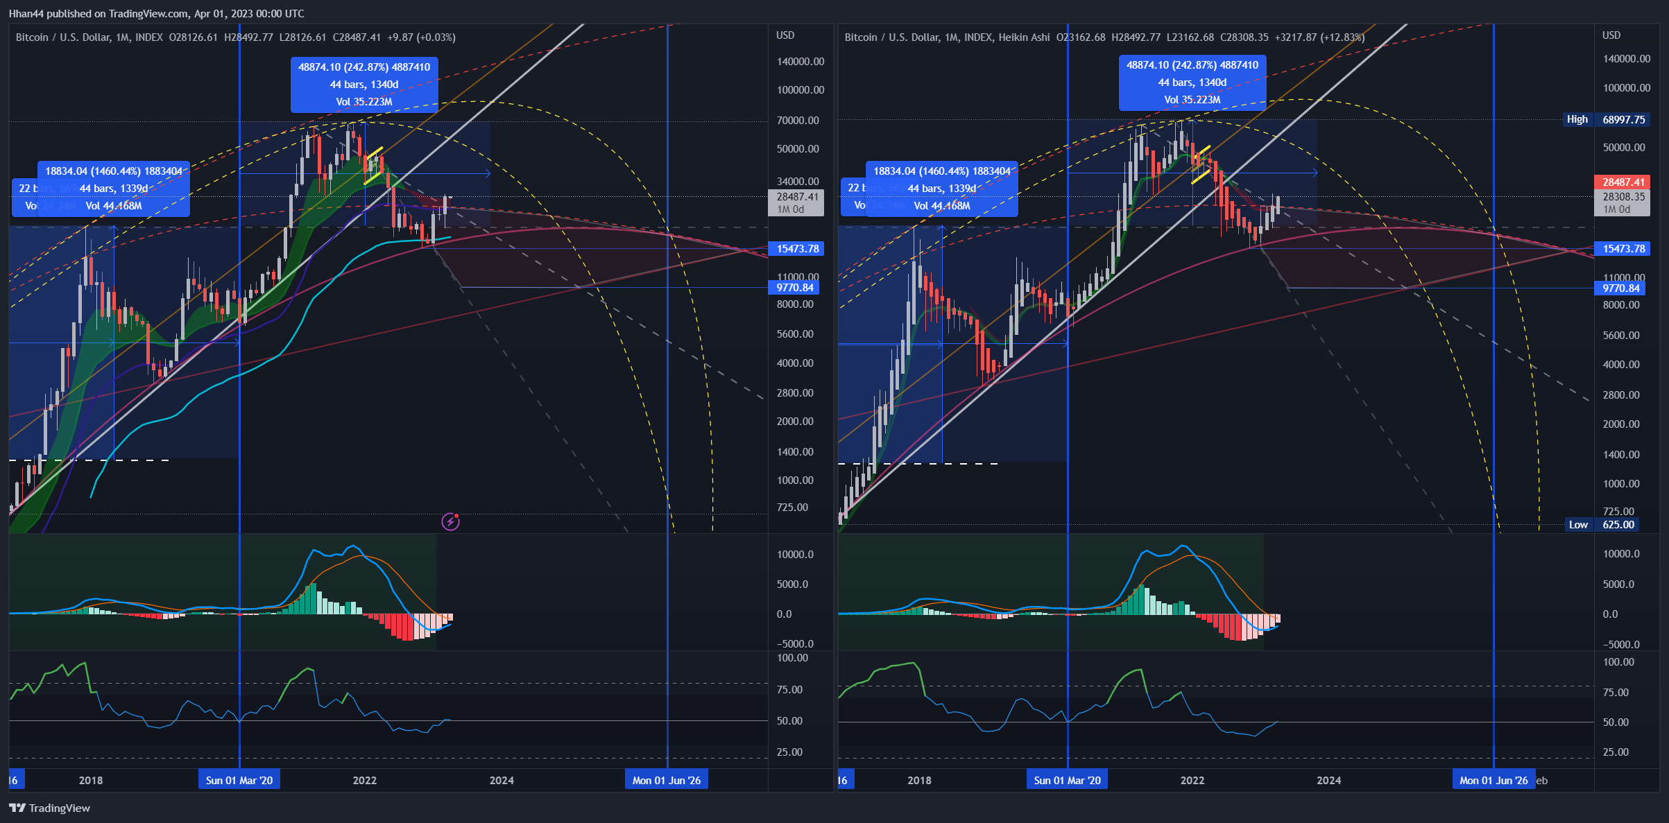Image resolution: width=1669 pixels, height=823 pixels.
Task: Click the C28487.41 close value in candlestick header
Action: coord(357,37)
